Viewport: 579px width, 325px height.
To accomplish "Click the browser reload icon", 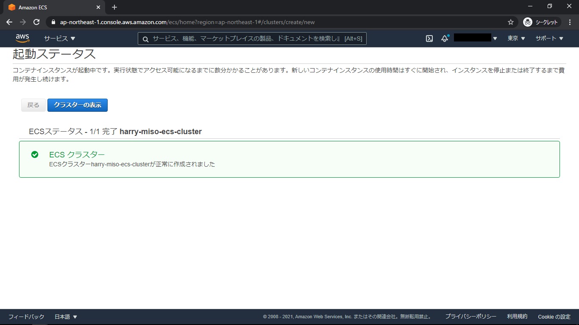I will pyautogui.click(x=36, y=22).
